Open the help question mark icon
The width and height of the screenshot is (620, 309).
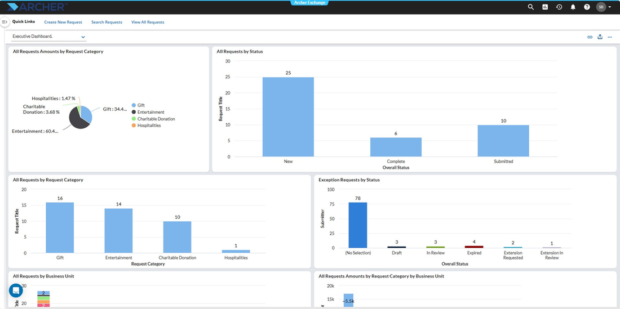(587, 7)
